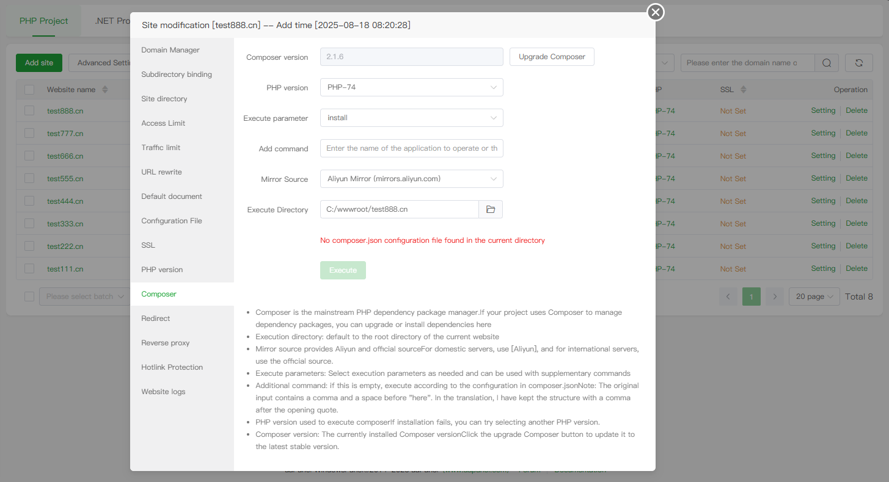Image resolution: width=889 pixels, height=482 pixels.
Task: Click the folder browse icon for Execute Directory
Action: [490, 209]
